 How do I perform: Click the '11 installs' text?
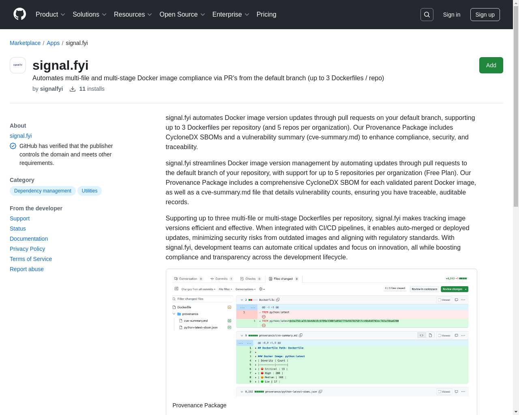(92, 89)
